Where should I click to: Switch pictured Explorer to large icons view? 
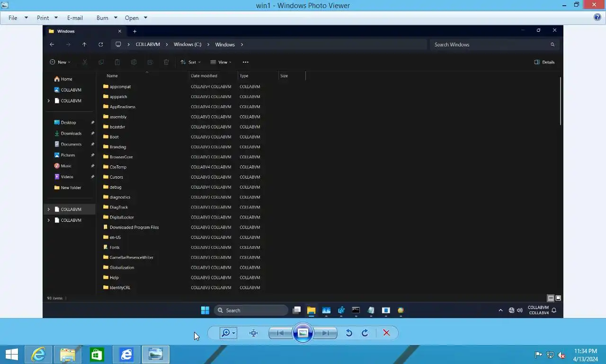tap(558, 298)
